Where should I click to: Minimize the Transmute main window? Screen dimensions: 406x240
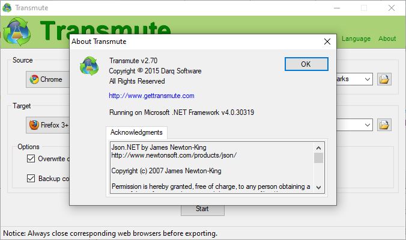coord(337,8)
